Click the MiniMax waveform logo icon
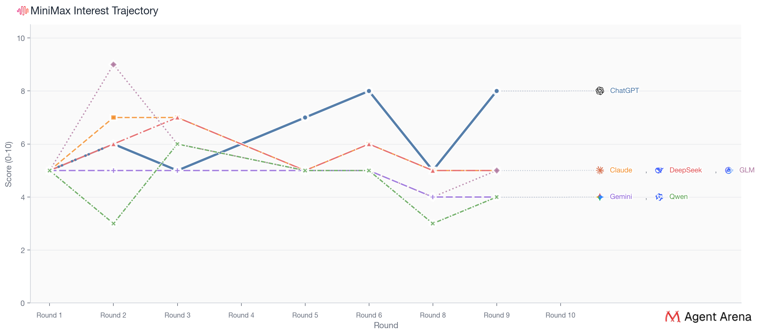This screenshot has width=760, height=335. coord(23,11)
